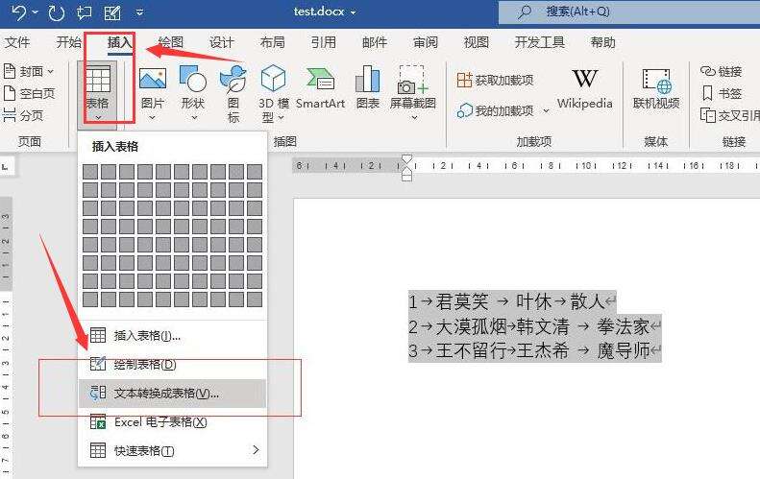
Task: Open the 开发工具 tab
Action: point(539,42)
